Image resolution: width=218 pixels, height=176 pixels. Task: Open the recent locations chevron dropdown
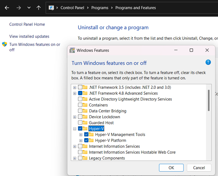pos(29,8)
